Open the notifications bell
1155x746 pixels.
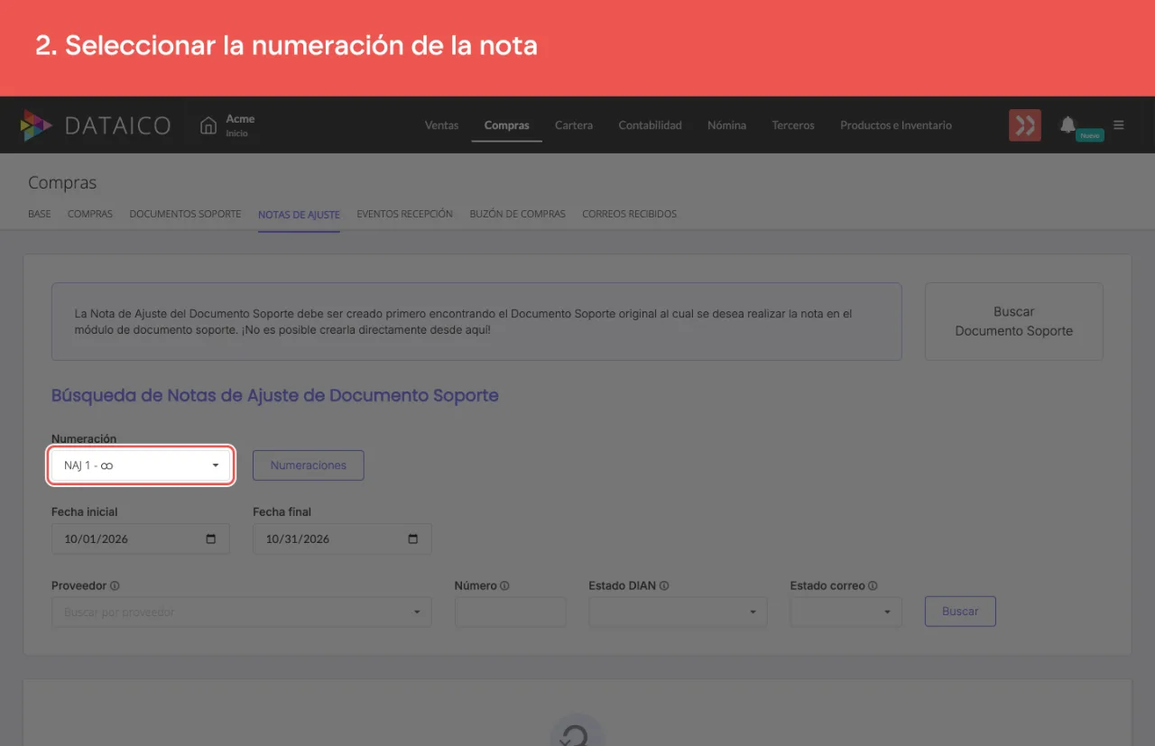coord(1067,124)
